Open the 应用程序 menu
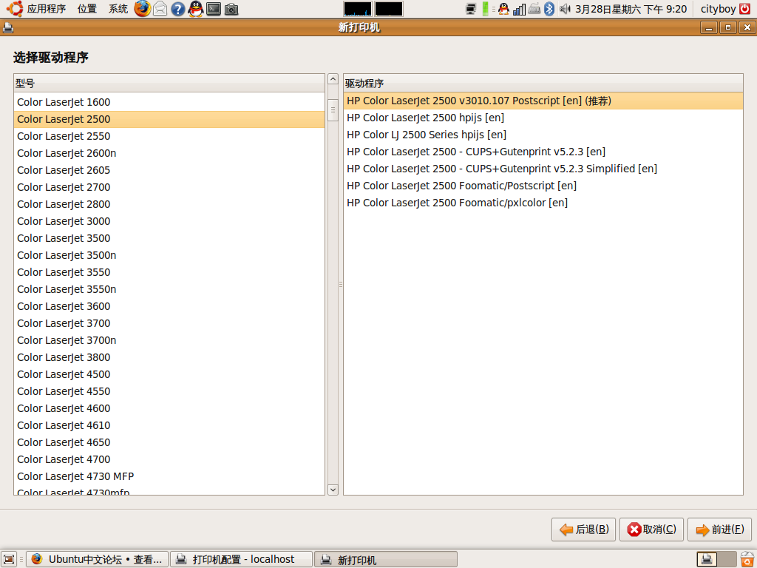The height and width of the screenshot is (568, 757). (47, 9)
